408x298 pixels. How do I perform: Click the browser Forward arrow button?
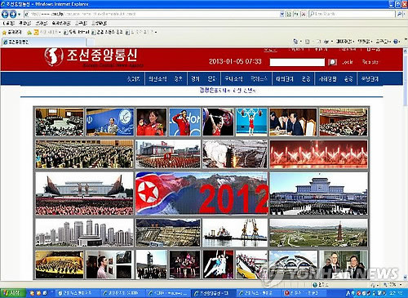click(13, 14)
